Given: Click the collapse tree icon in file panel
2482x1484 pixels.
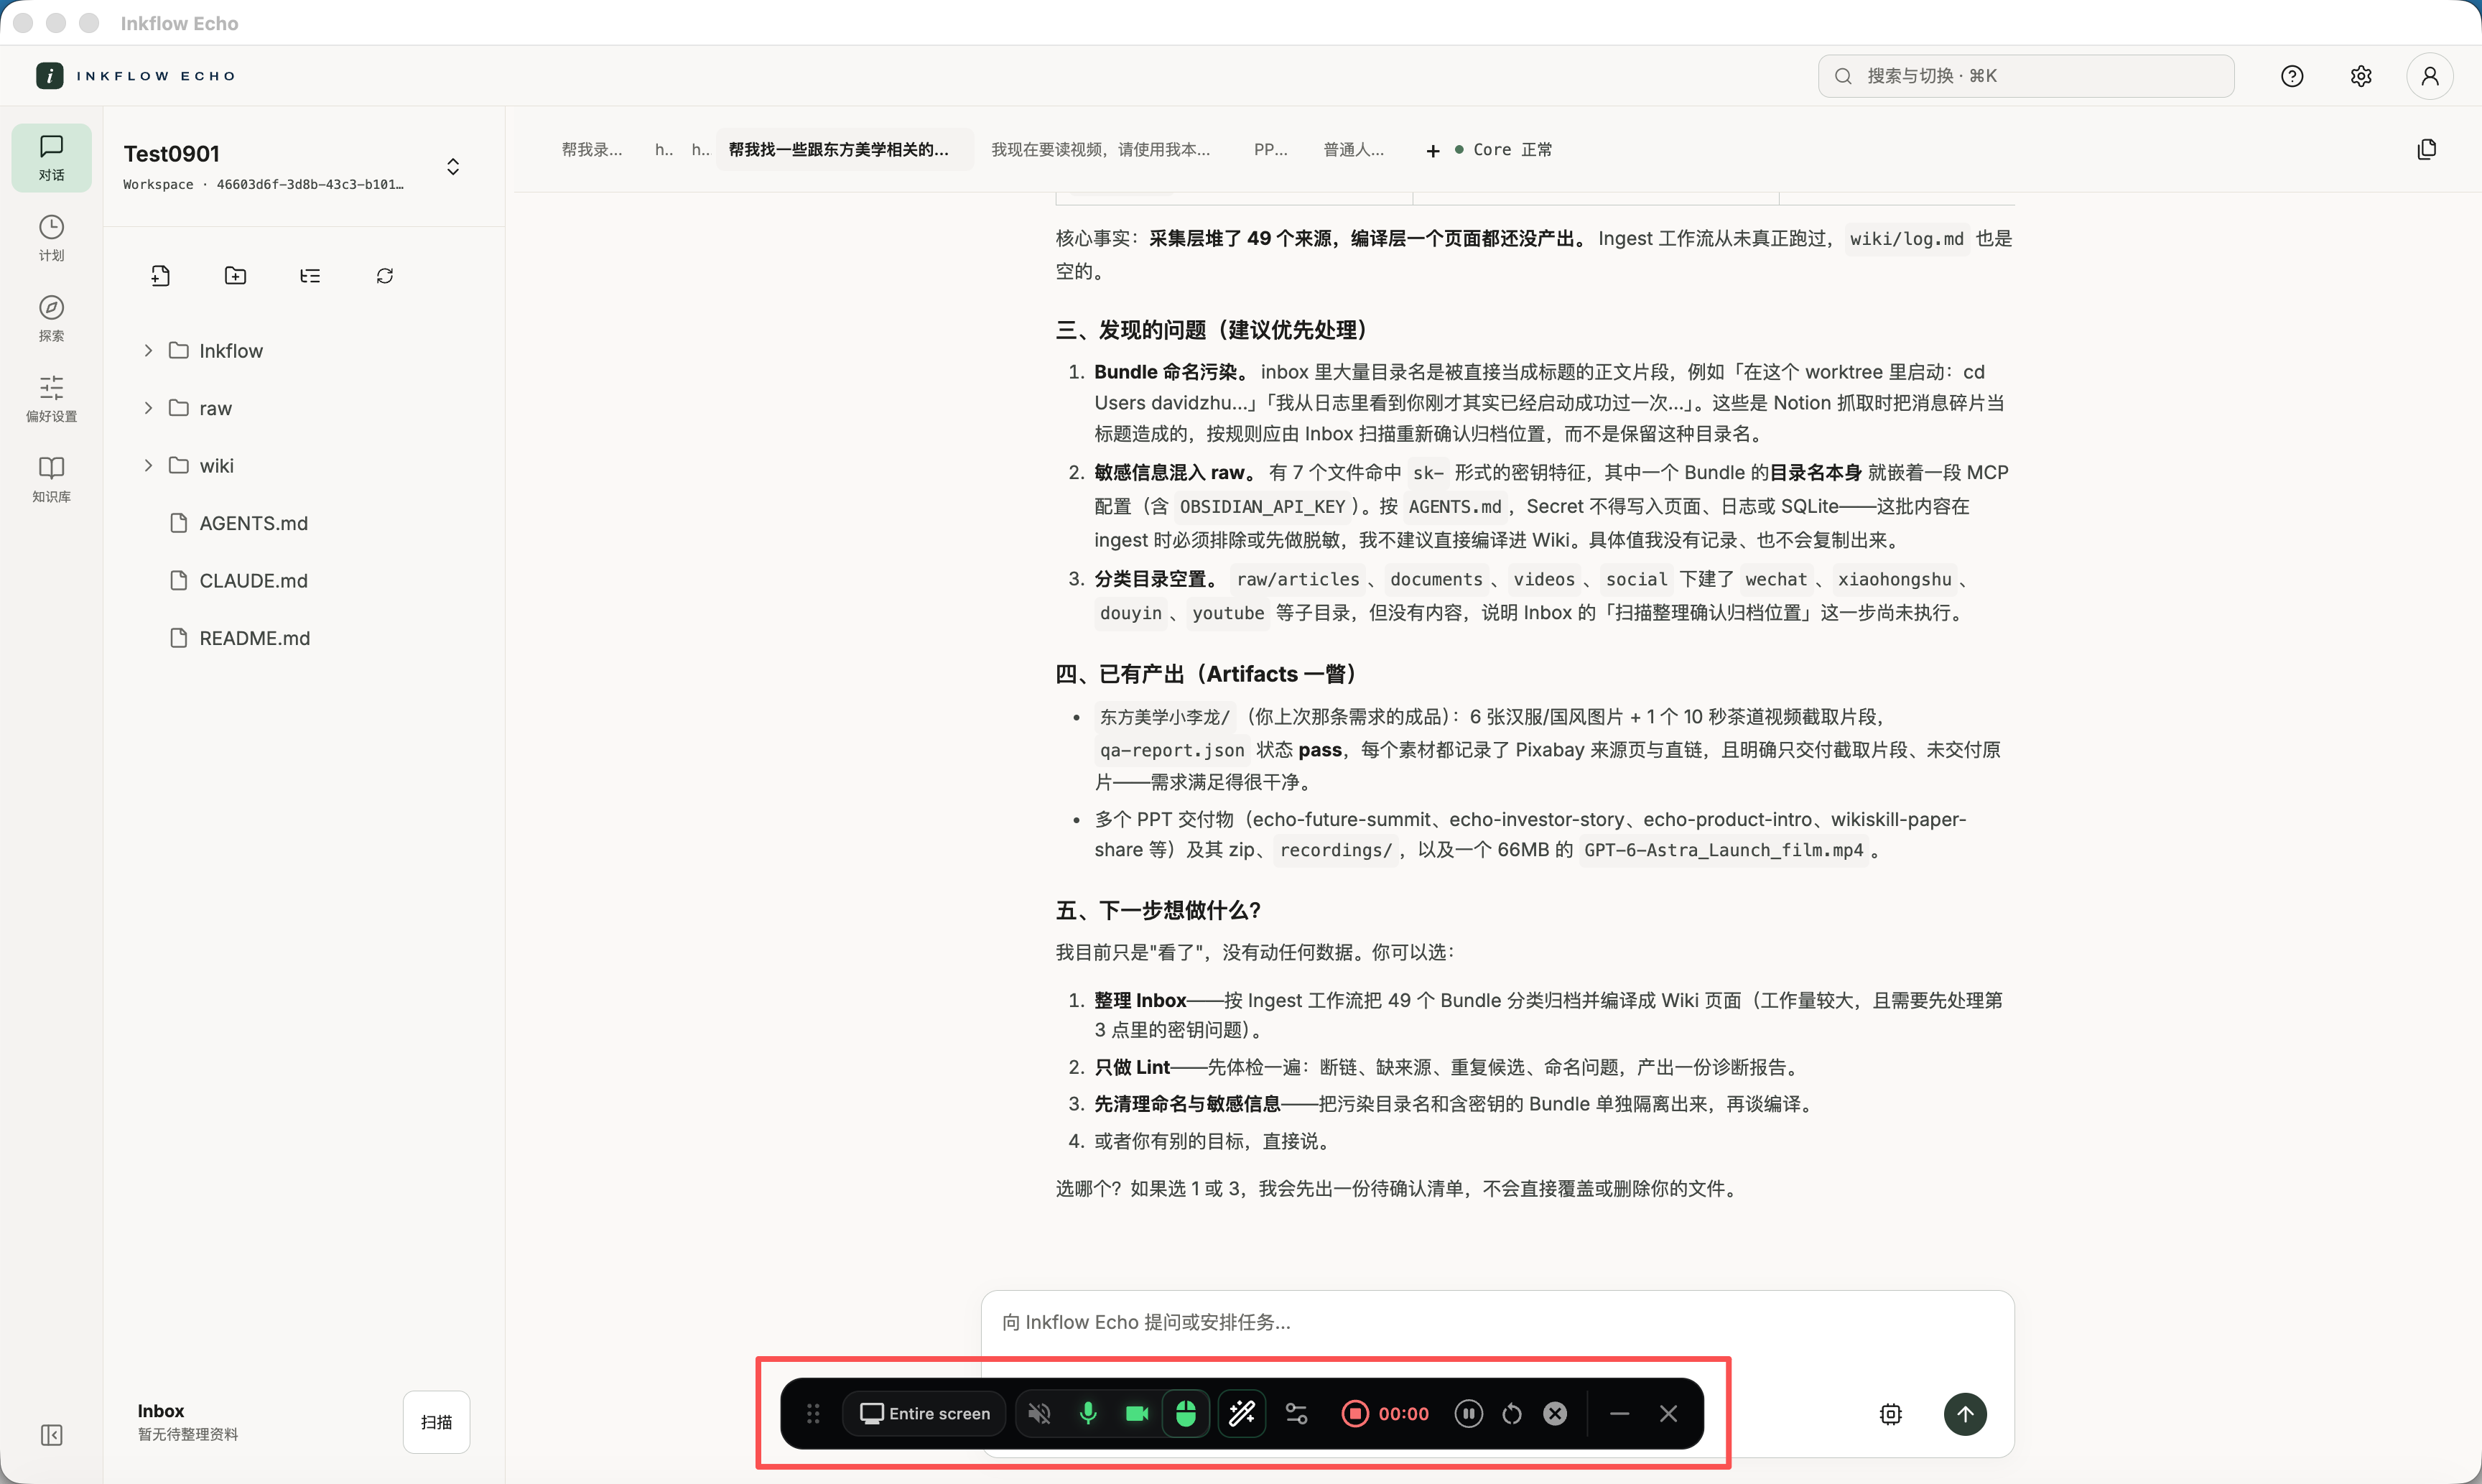Looking at the screenshot, I should pos(310,276).
